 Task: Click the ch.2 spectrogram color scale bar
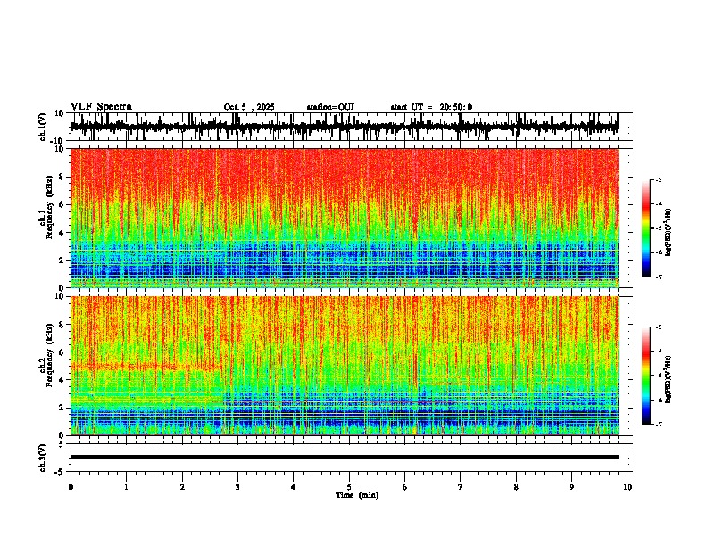pyautogui.click(x=646, y=376)
